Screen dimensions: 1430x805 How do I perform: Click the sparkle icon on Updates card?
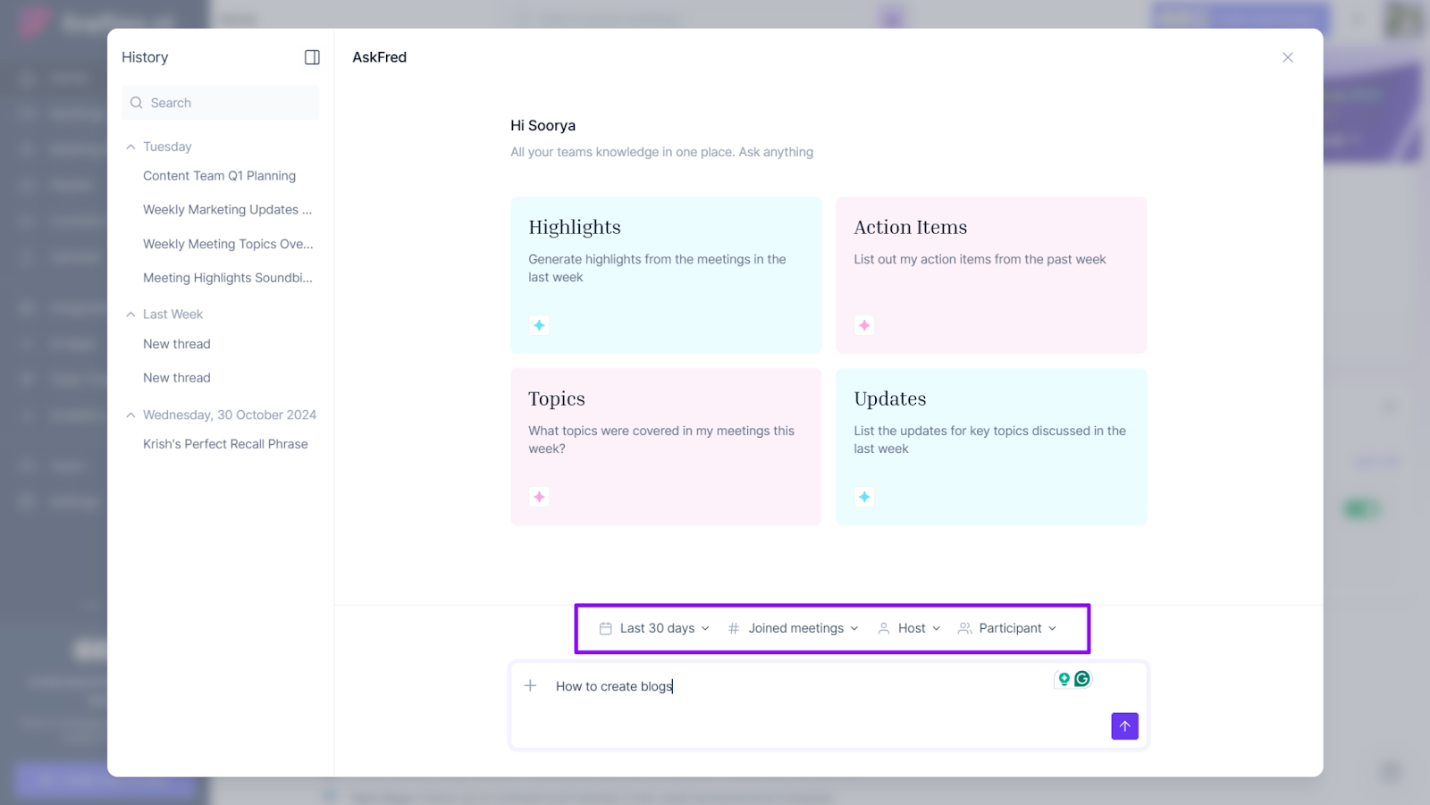click(x=864, y=497)
